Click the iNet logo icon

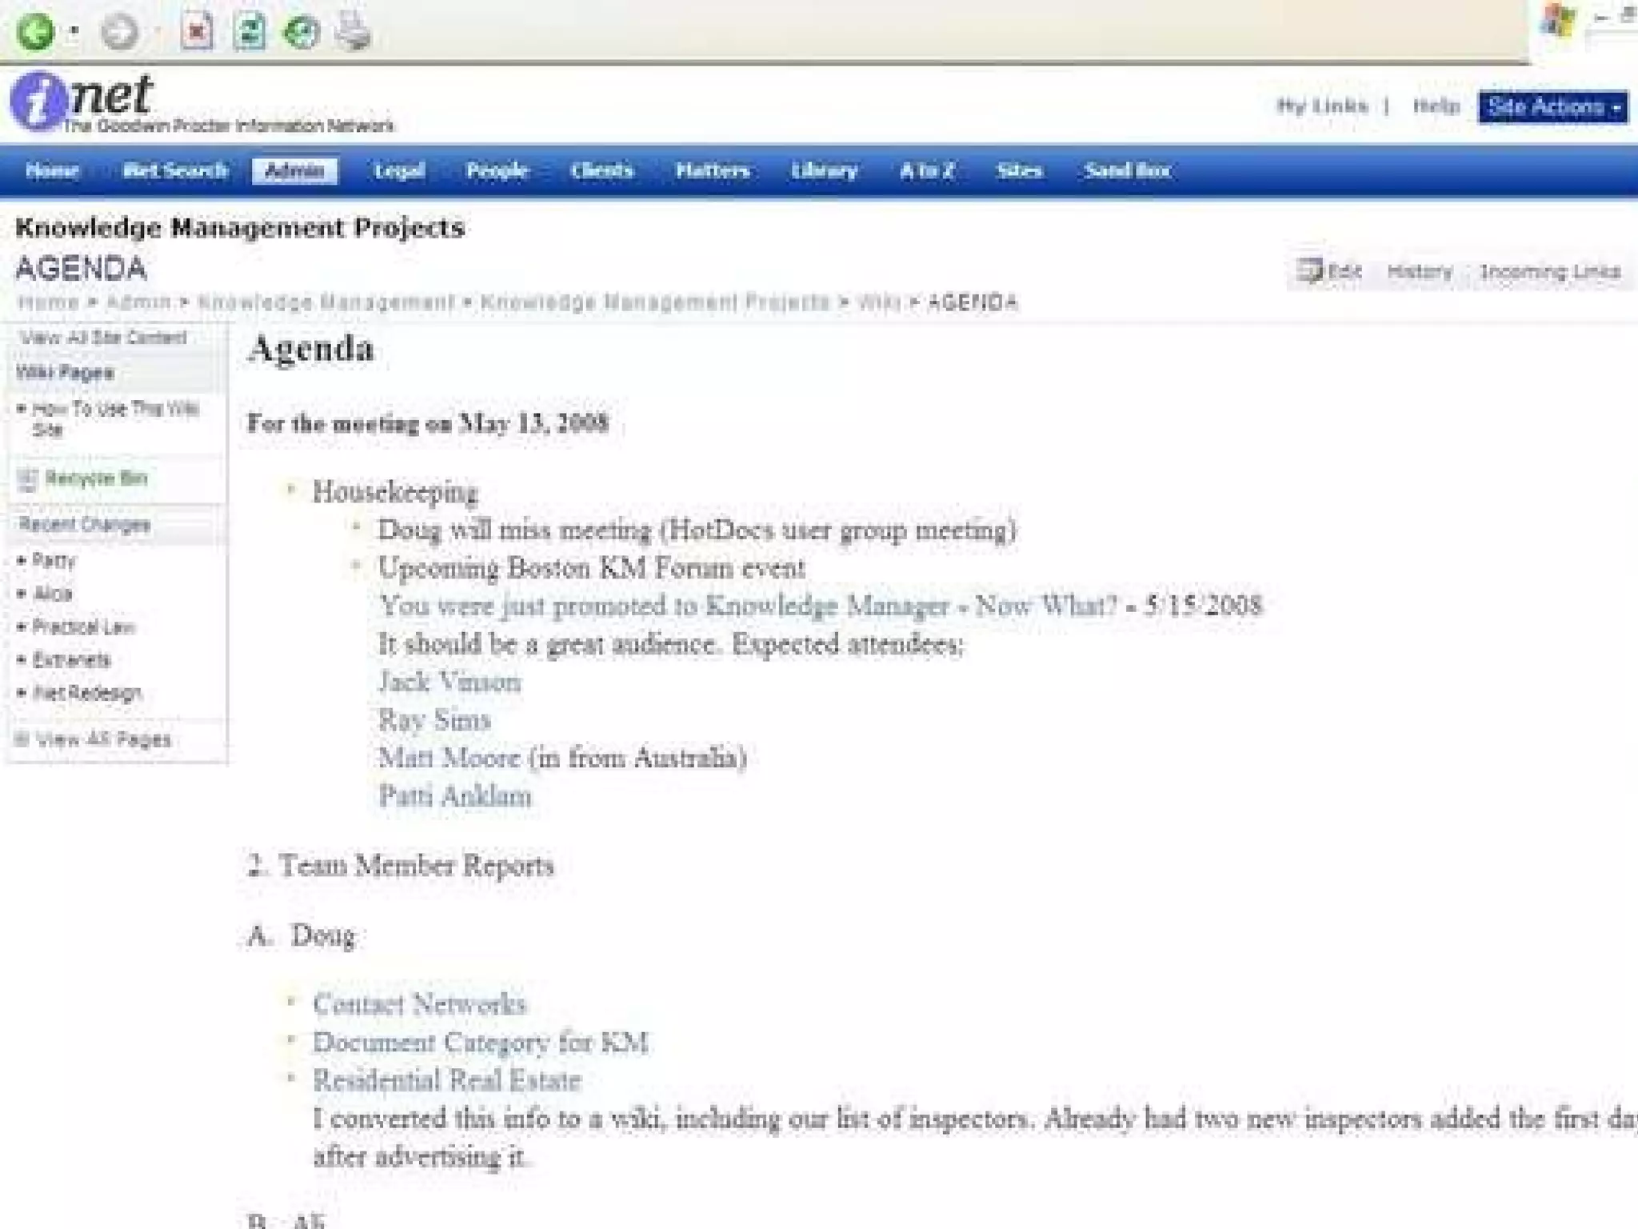pyautogui.click(x=38, y=101)
